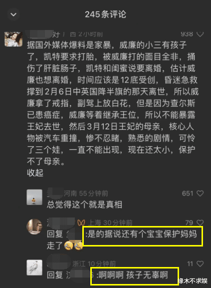Click the 缘木不求娱 watermark text

(193, 281)
